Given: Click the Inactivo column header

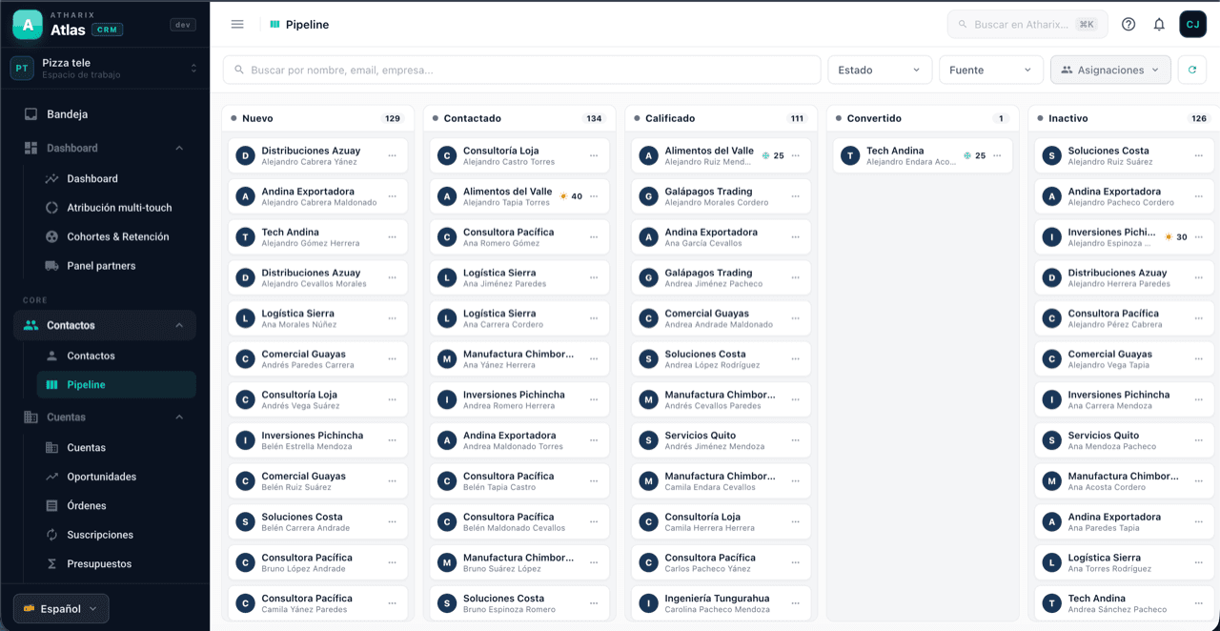Looking at the screenshot, I should click(x=1125, y=118).
